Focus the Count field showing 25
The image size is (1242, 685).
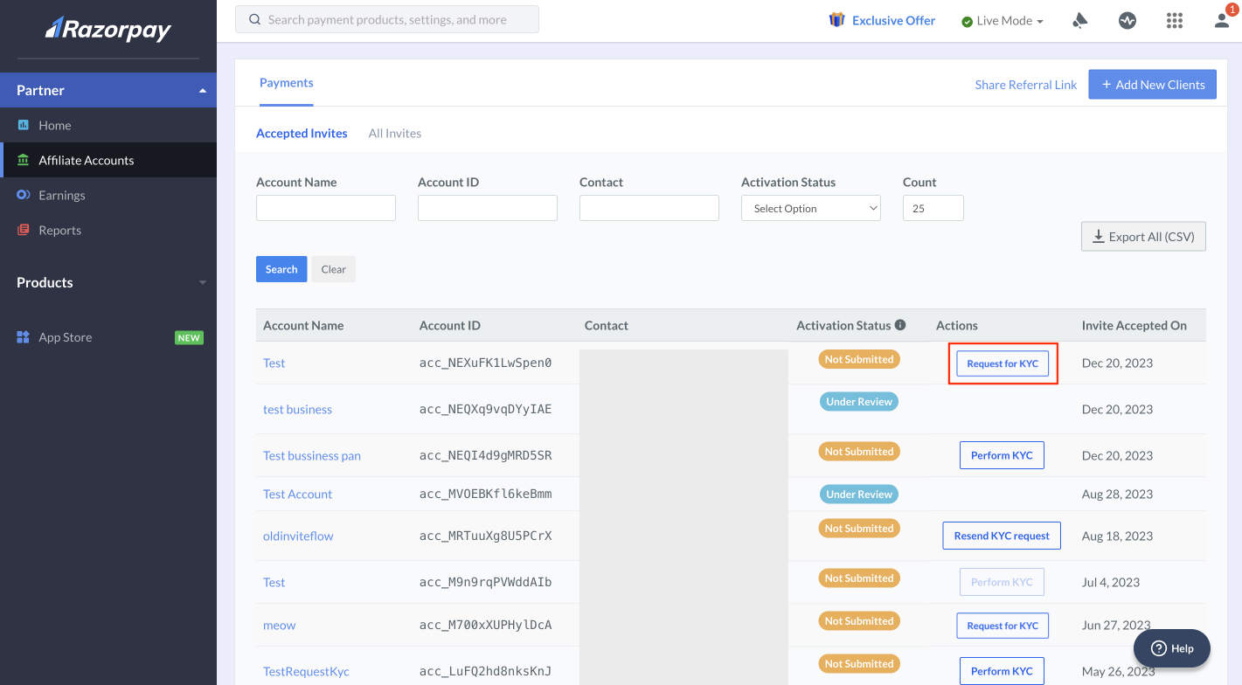coord(933,208)
